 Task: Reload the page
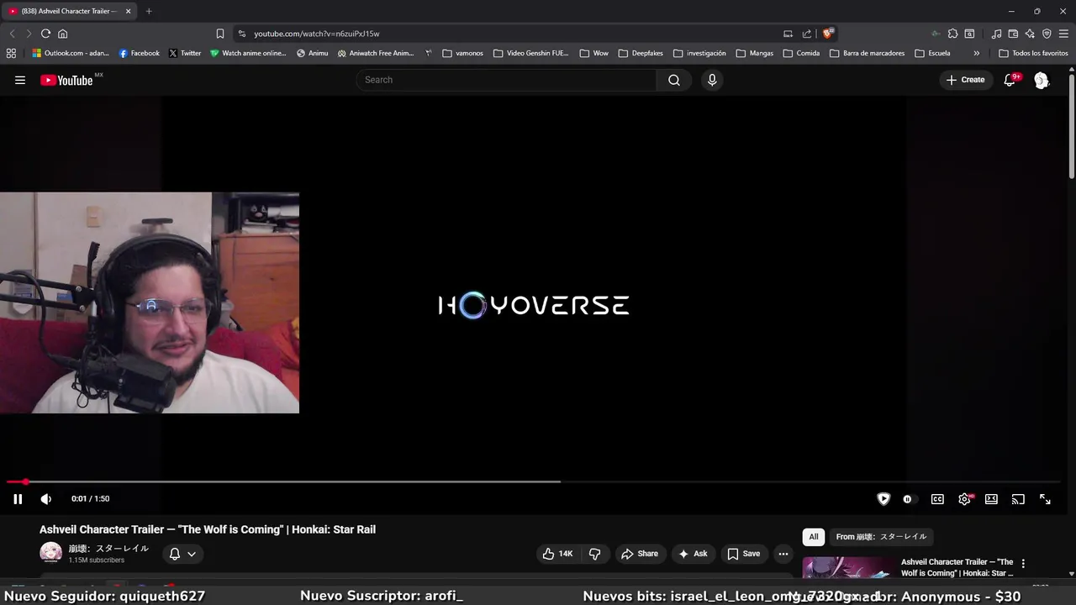tap(45, 34)
